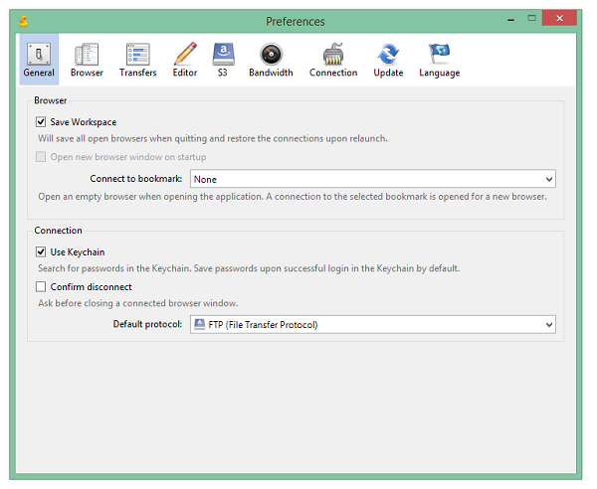
Task: Click 'Ask before closing a connected browser window'
Action: 138,303
